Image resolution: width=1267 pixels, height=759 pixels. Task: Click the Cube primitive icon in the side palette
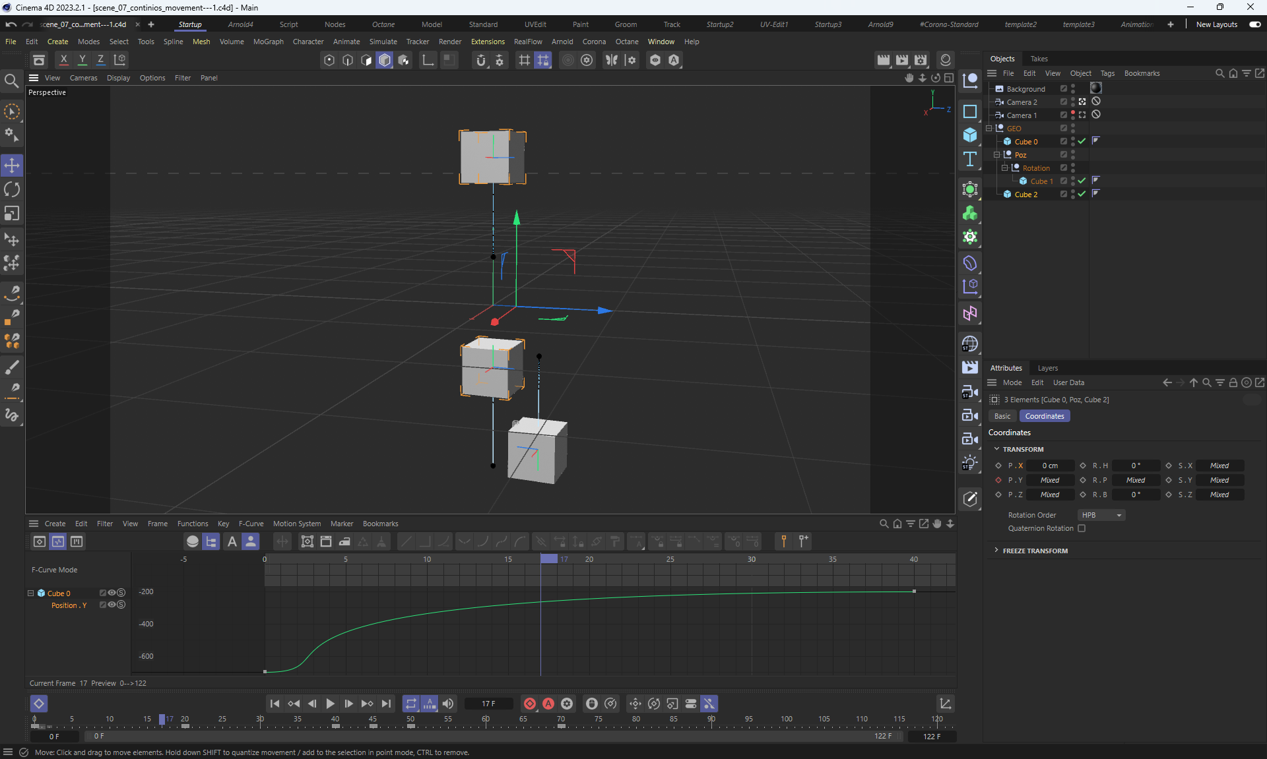(969, 135)
